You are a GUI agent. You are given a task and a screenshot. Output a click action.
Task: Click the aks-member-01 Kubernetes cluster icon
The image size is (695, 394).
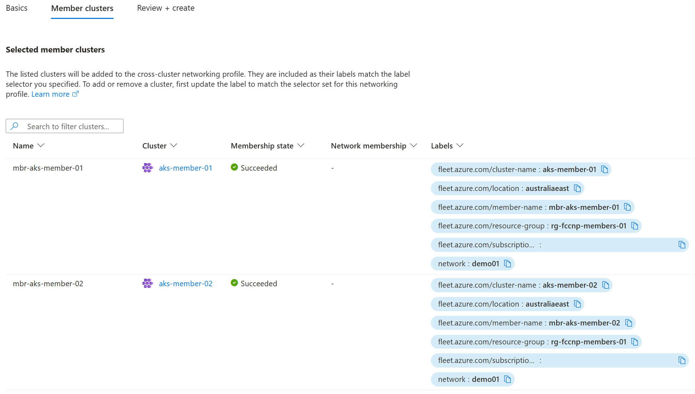(147, 168)
